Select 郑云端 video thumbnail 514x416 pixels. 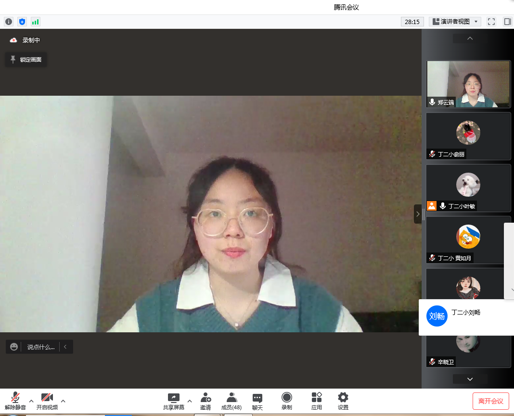(468, 84)
